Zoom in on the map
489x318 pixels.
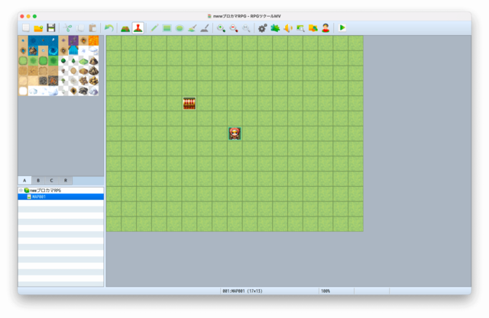point(221,28)
